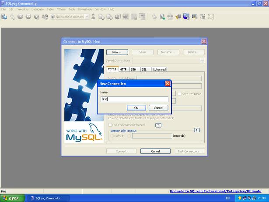Select the Default session timeout radio button

click(x=112, y=136)
